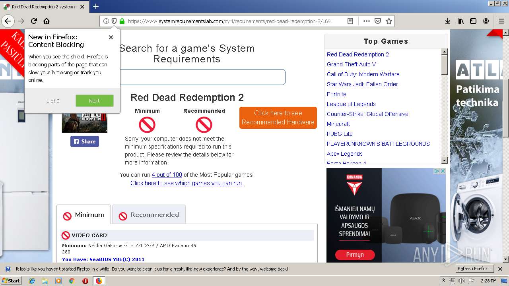Screen dimensions: 509x286
Task: Dismiss the Firefox refresh notification bar
Action: 500,269
